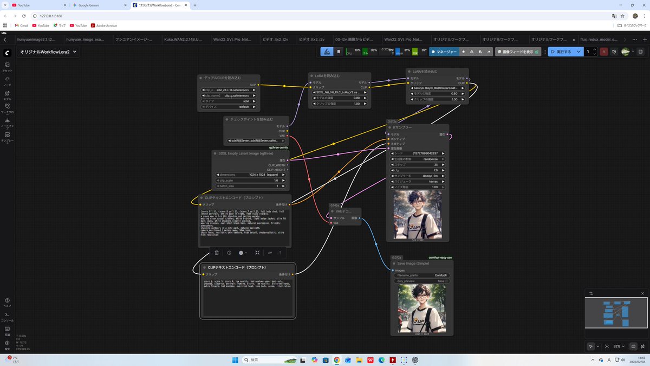Open the 設定 (Settings) gear icon
This screenshot has height=366, width=650.
(x=7, y=344)
